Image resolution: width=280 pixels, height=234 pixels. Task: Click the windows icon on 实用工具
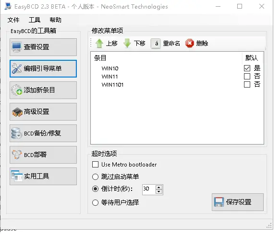pos(17,176)
